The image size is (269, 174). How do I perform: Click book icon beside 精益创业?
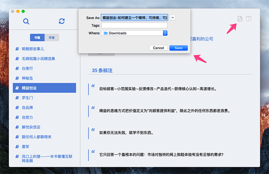[17, 88]
